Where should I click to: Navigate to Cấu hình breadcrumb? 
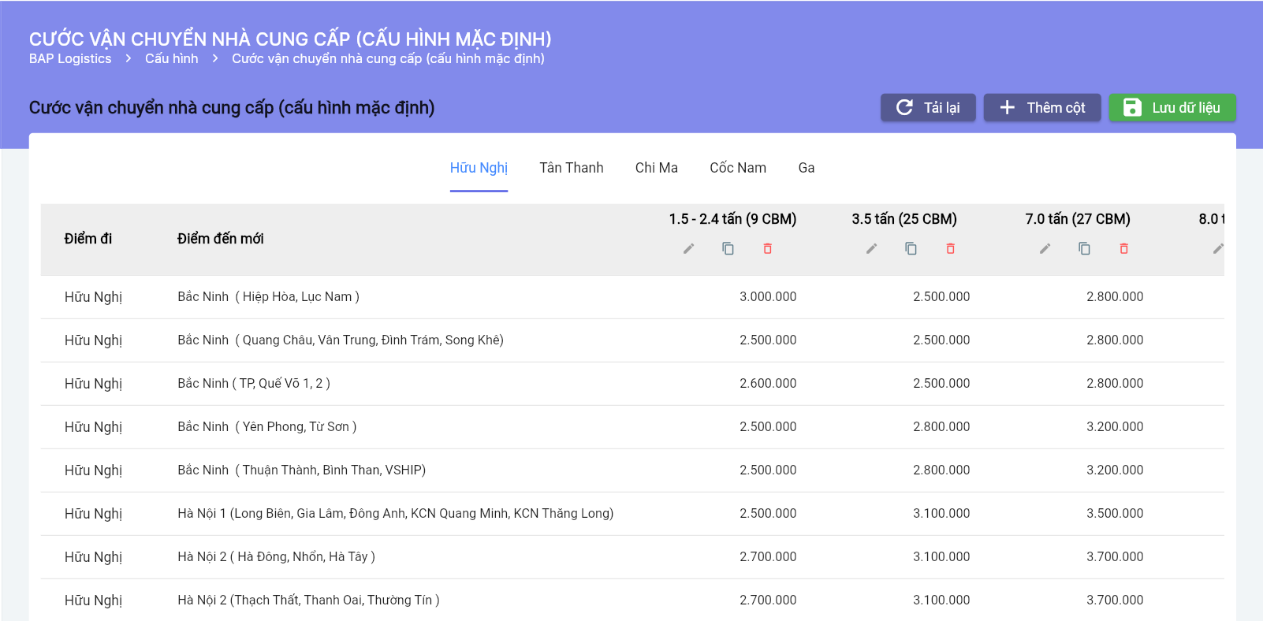[x=171, y=59]
